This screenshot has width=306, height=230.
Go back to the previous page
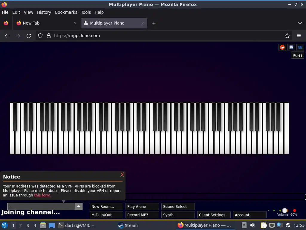(x=7, y=36)
